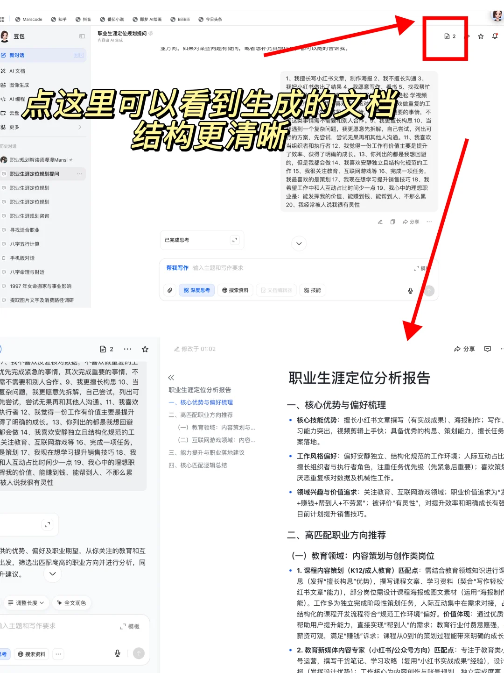Open a 新对话 (new chat)
504x673 pixels.
[19, 55]
